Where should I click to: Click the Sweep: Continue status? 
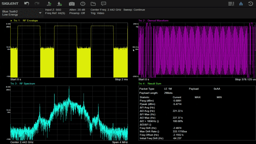tap(134, 10)
